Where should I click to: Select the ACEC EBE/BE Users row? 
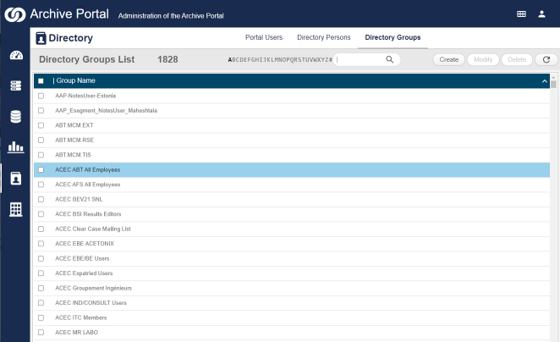coord(292,258)
